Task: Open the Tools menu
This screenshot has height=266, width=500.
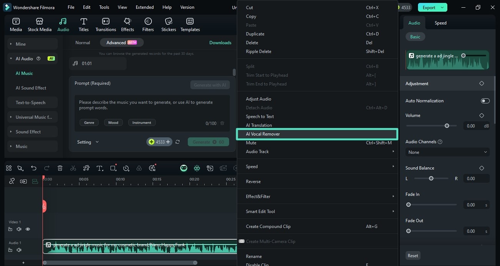Action: click(x=104, y=7)
